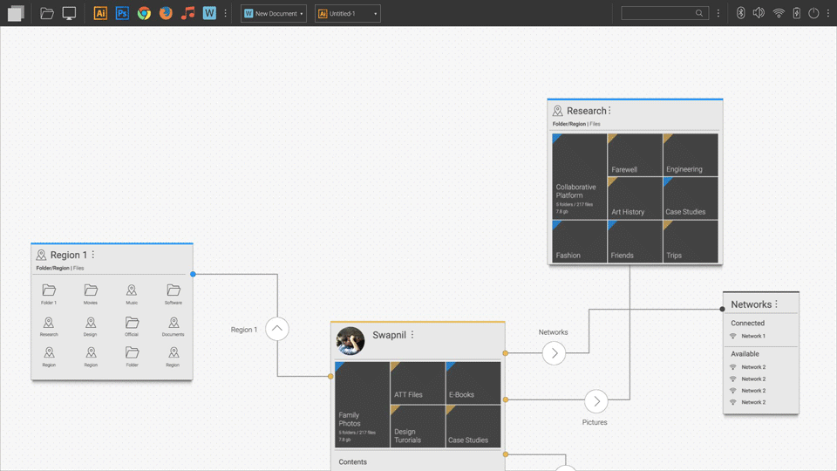Open the Movies folder icon

[91, 294]
